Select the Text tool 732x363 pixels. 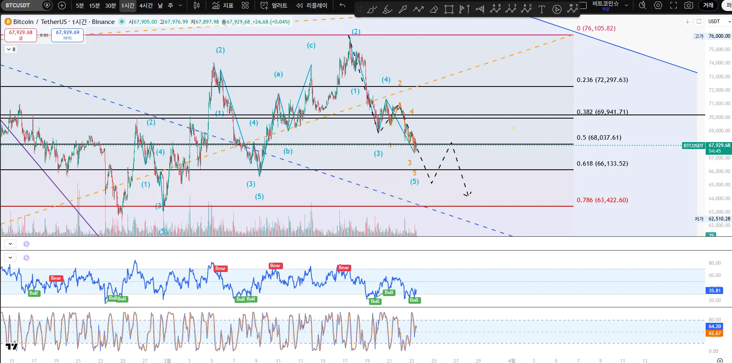(542, 9)
